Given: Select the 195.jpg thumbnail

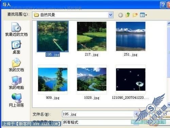Looking at the screenshot, I should point(53,36).
